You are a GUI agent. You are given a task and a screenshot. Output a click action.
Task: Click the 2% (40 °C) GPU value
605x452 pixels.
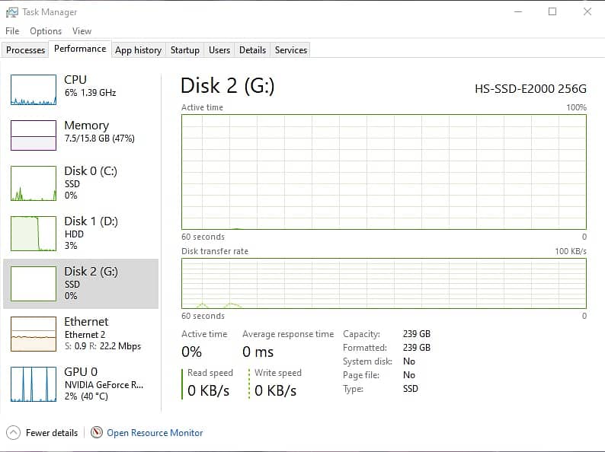point(86,396)
